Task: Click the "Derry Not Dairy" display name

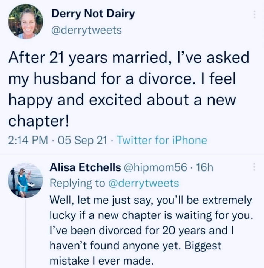Action: (93, 15)
